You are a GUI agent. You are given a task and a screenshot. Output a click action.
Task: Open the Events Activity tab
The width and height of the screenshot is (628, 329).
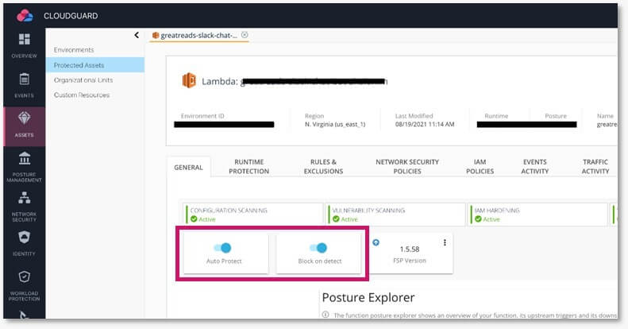[534, 166]
